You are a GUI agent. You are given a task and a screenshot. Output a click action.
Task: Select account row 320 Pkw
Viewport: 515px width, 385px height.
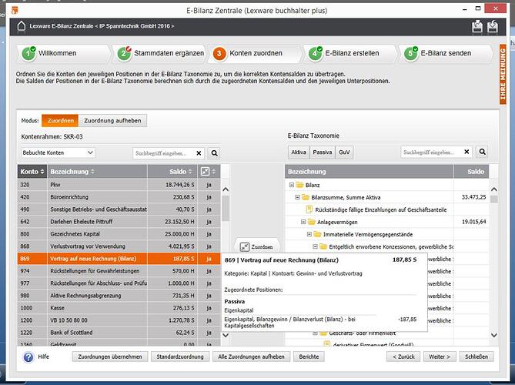pos(119,185)
